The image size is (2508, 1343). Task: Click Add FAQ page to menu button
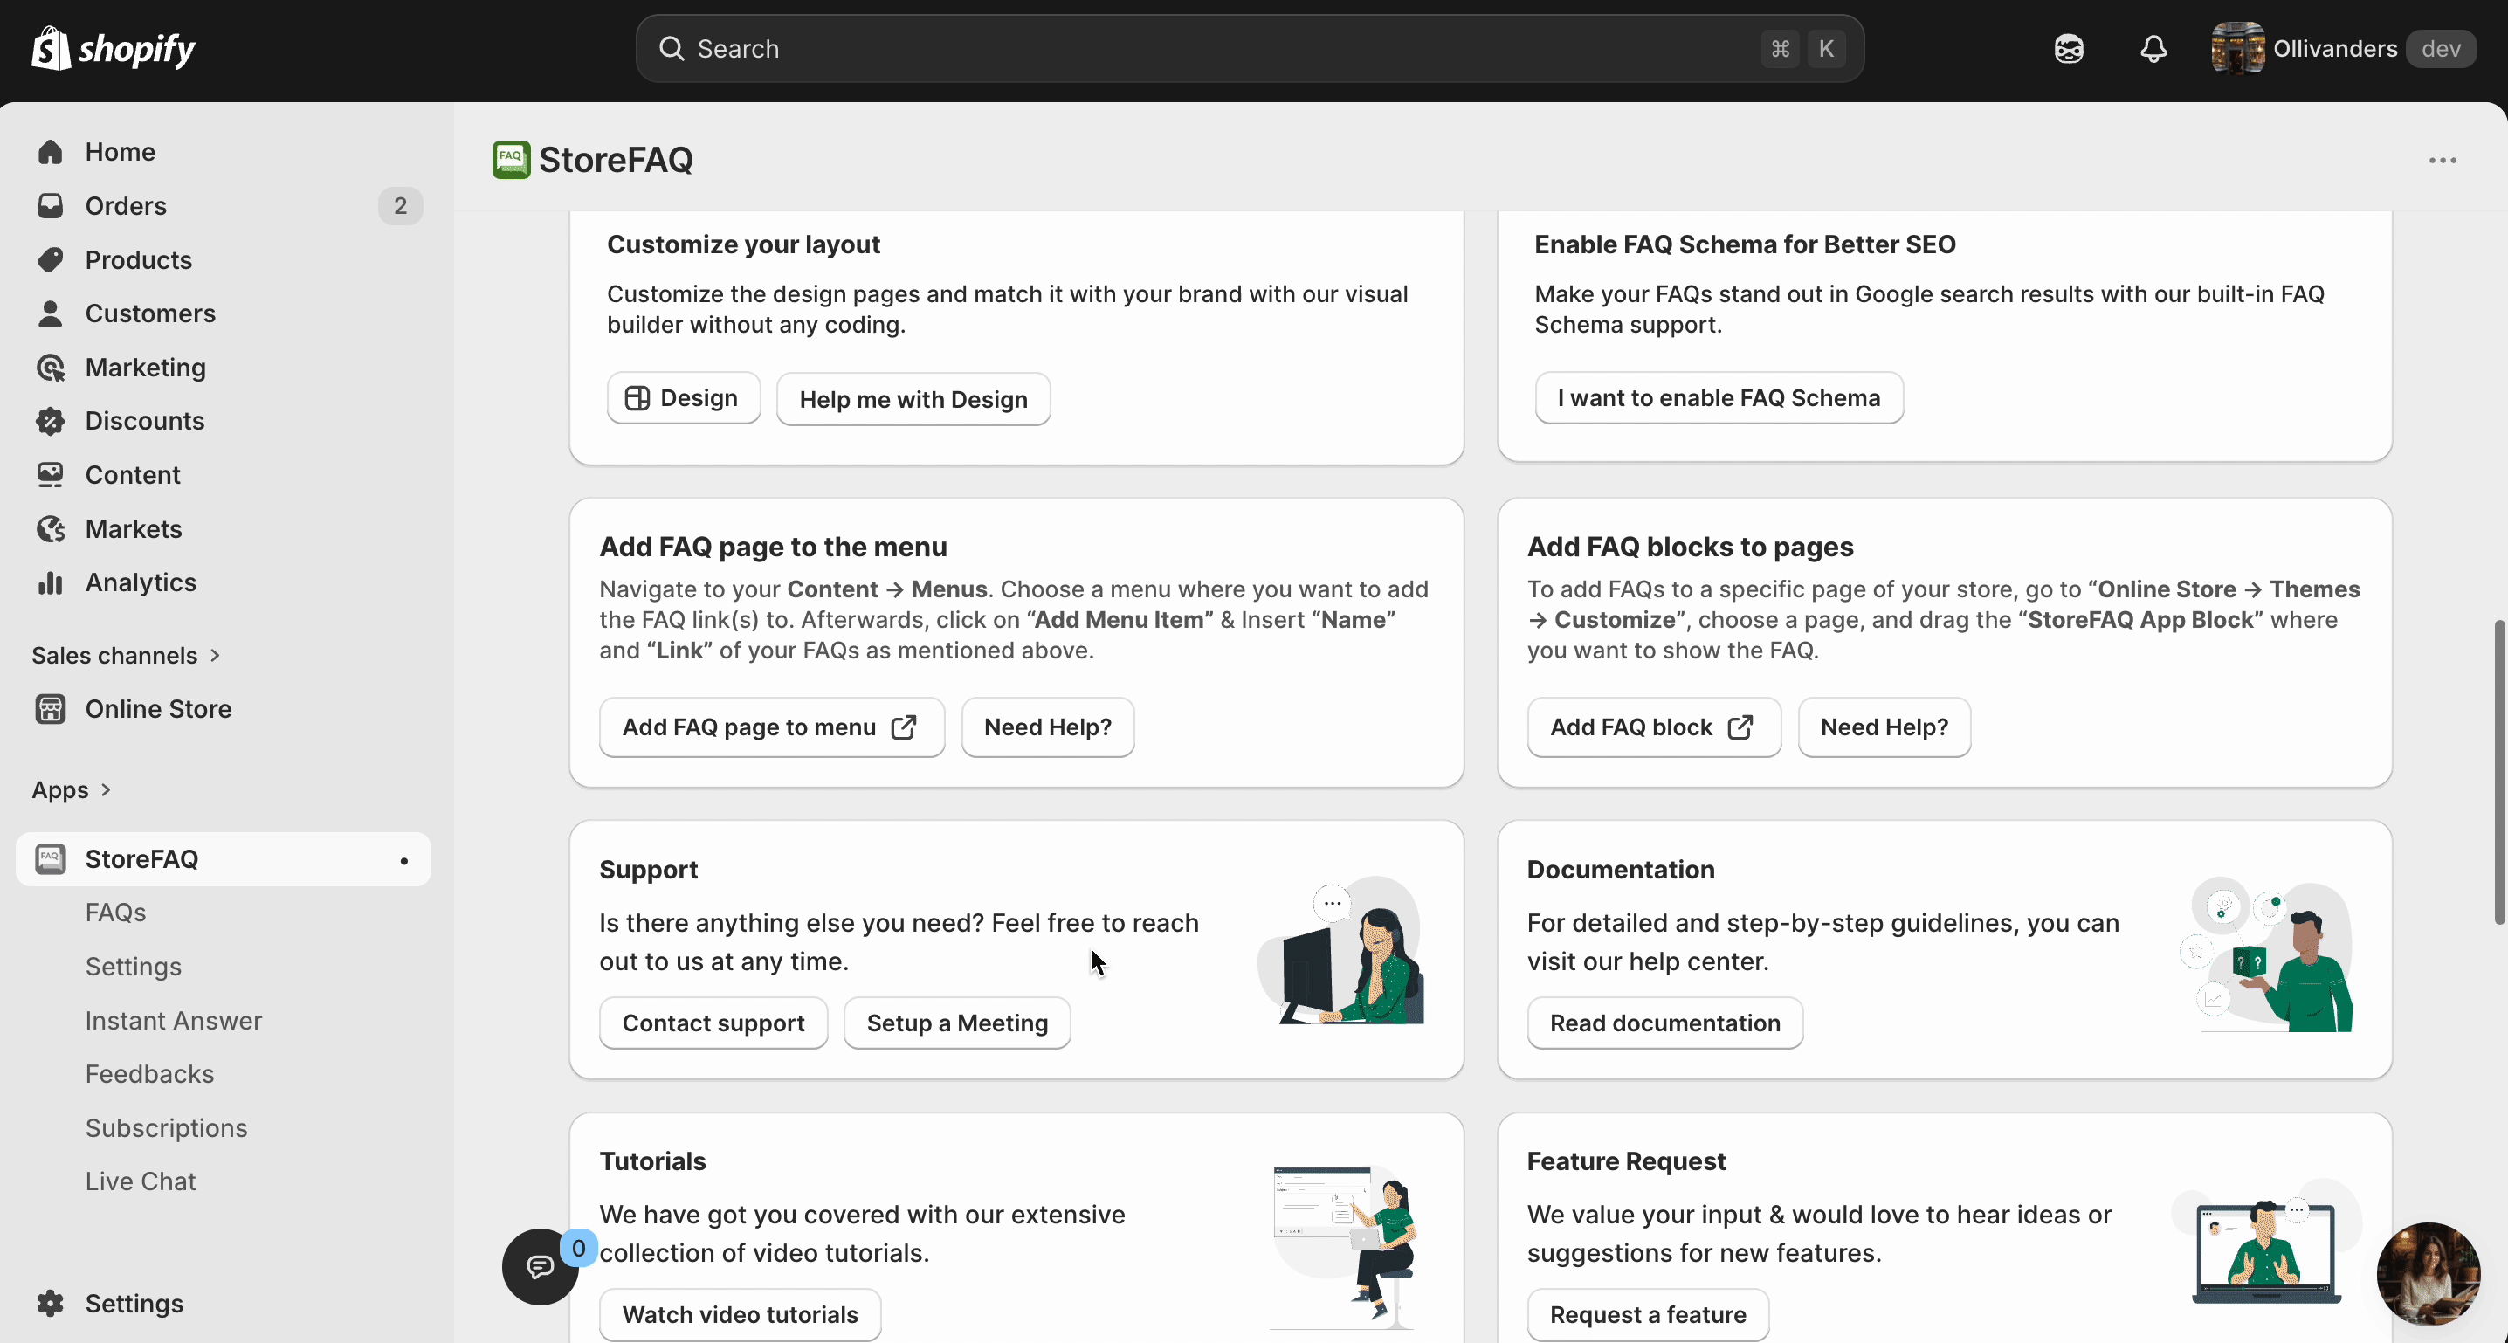[x=771, y=727]
